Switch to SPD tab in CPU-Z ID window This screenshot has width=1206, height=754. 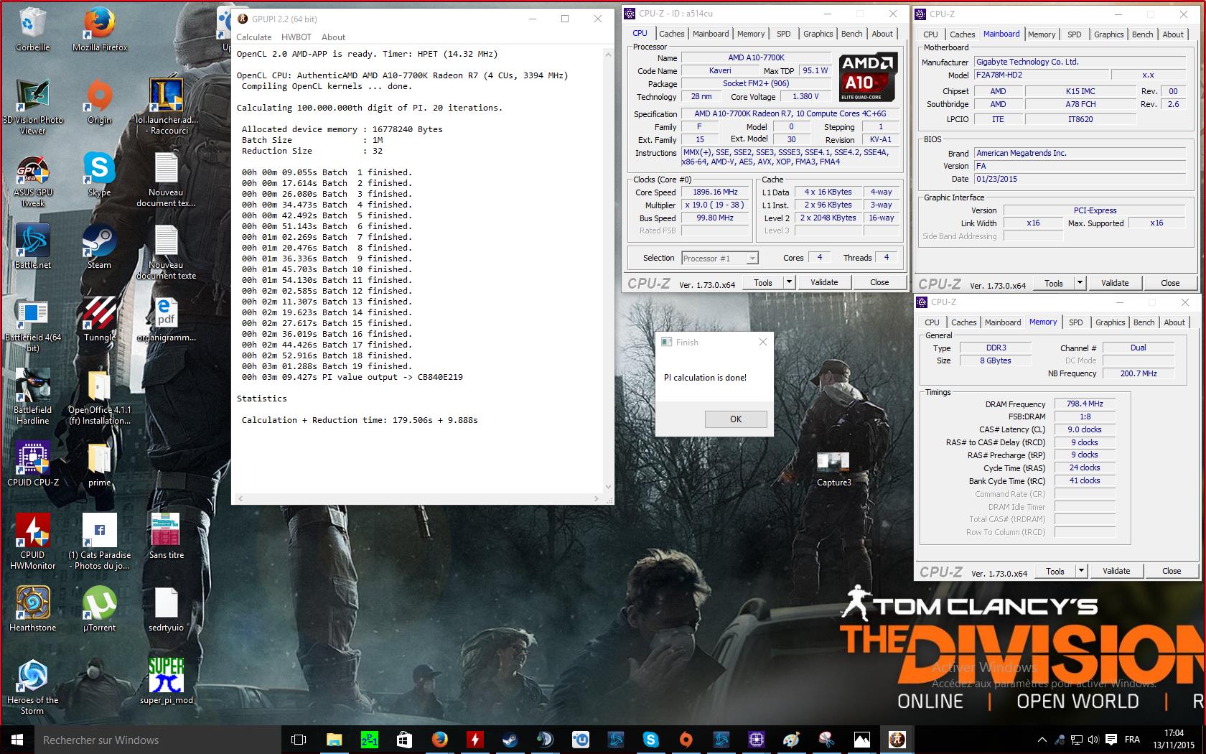click(x=784, y=34)
